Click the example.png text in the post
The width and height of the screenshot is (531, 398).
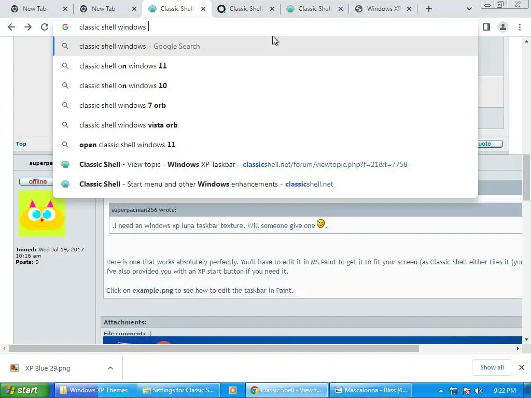click(152, 290)
